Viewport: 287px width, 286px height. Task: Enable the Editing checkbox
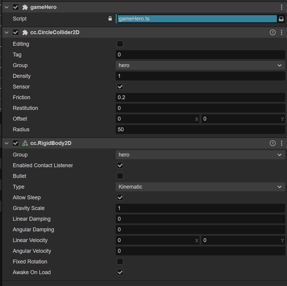tap(120, 44)
